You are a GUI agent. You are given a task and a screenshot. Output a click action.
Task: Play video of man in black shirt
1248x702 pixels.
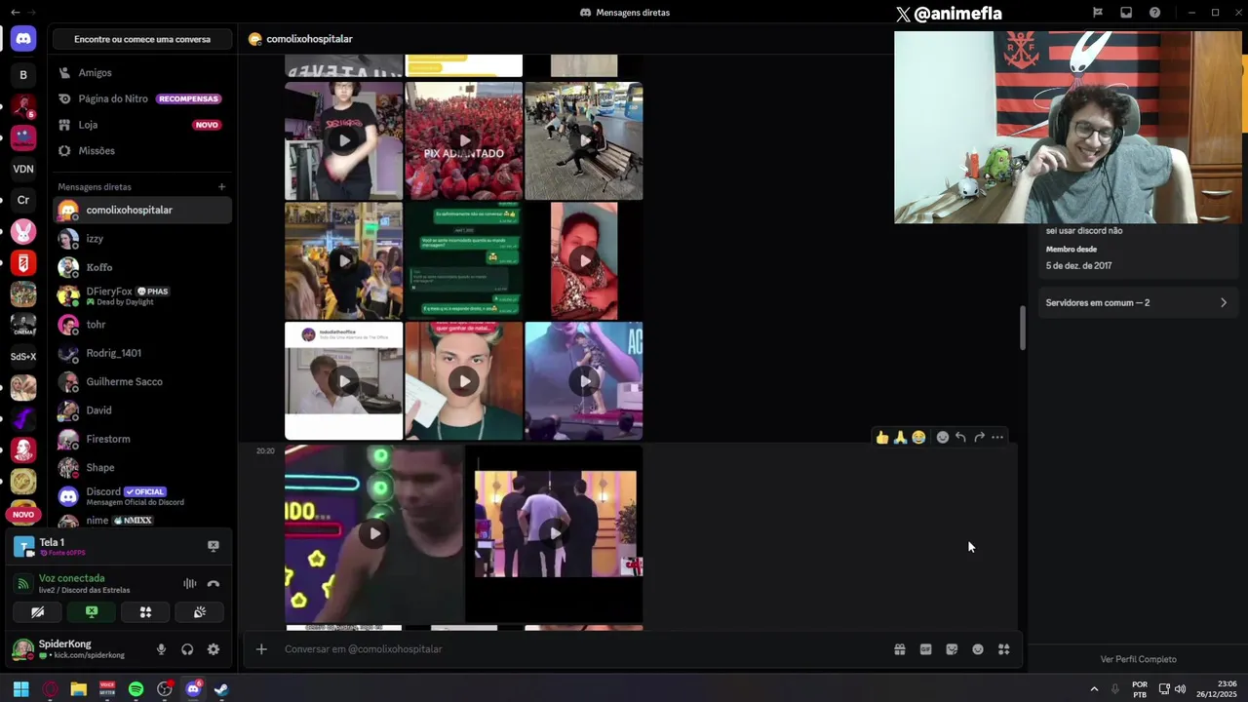point(343,140)
